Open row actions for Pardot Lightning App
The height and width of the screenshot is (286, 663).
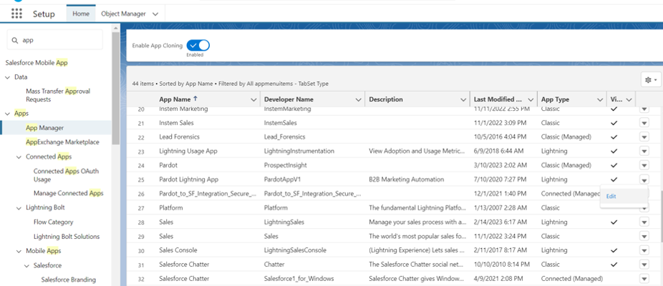pyautogui.click(x=644, y=179)
